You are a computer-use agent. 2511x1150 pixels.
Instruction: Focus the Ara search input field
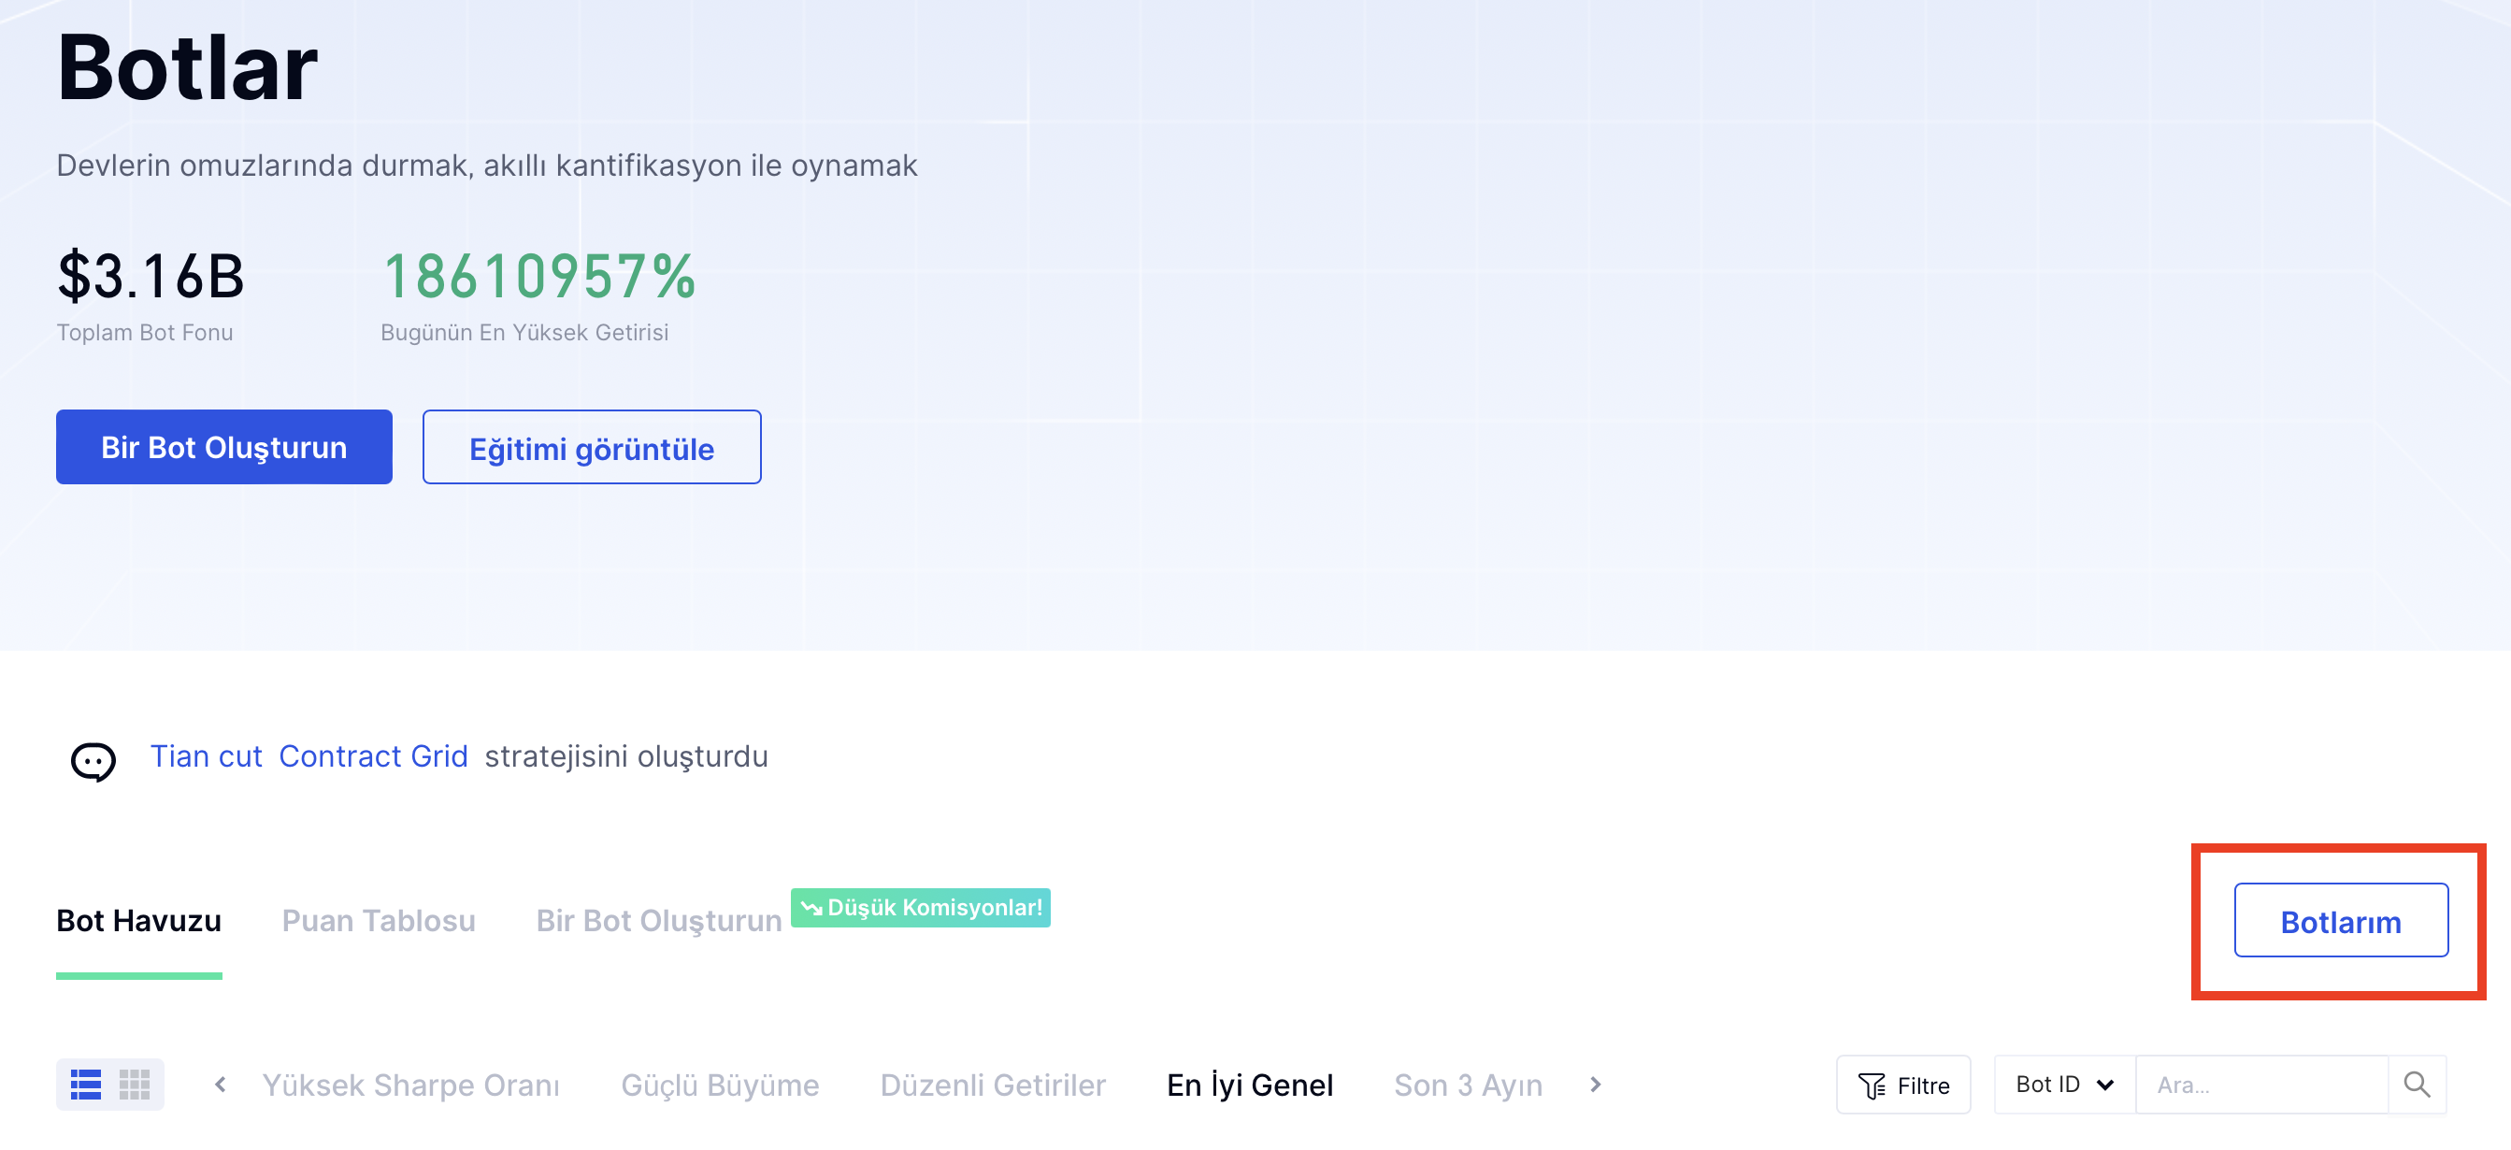(2261, 1084)
